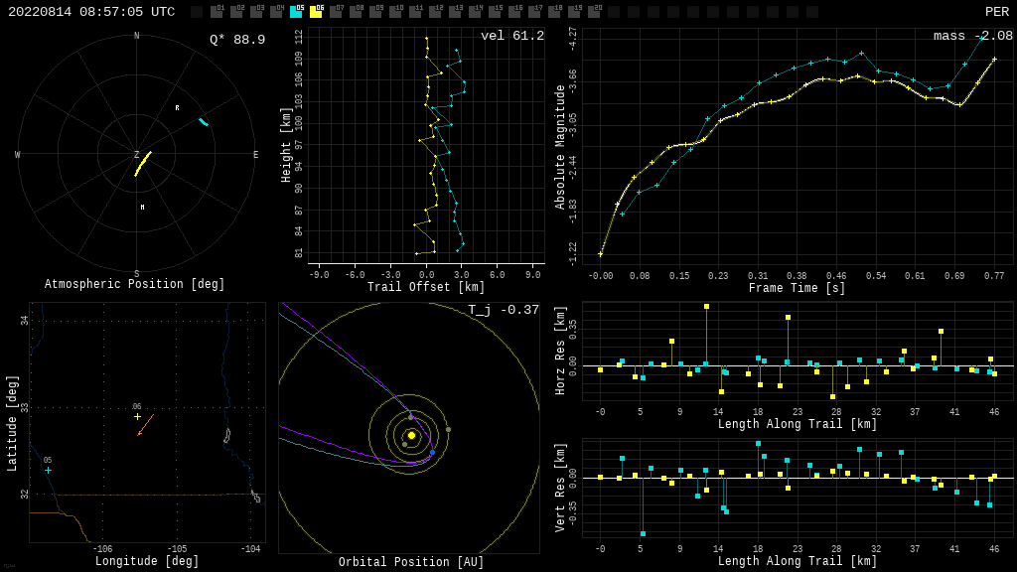This screenshot has height=572, width=1017.
Task: Click the cyan meteor trail in polar plot
Action: tap(204, 122)
